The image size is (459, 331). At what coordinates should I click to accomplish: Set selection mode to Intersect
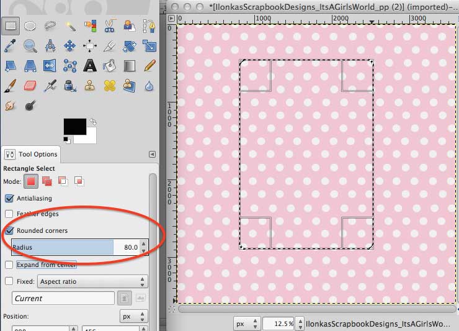click(x=79, y=181)
